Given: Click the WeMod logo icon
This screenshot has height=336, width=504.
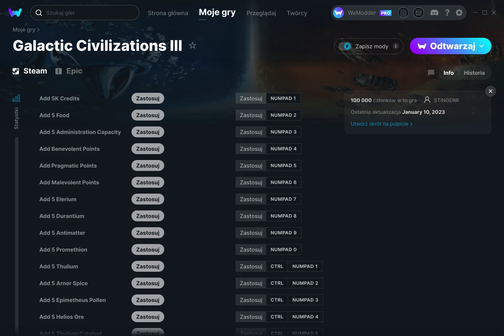Looking at the screenshot, I should pyautogui.click(x=15, y=13).
